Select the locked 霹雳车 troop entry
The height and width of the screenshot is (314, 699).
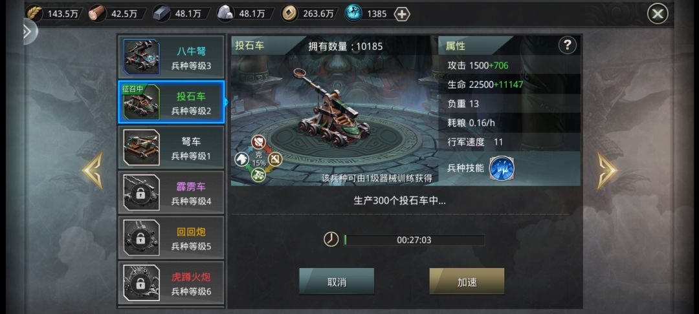click(171, 193)
